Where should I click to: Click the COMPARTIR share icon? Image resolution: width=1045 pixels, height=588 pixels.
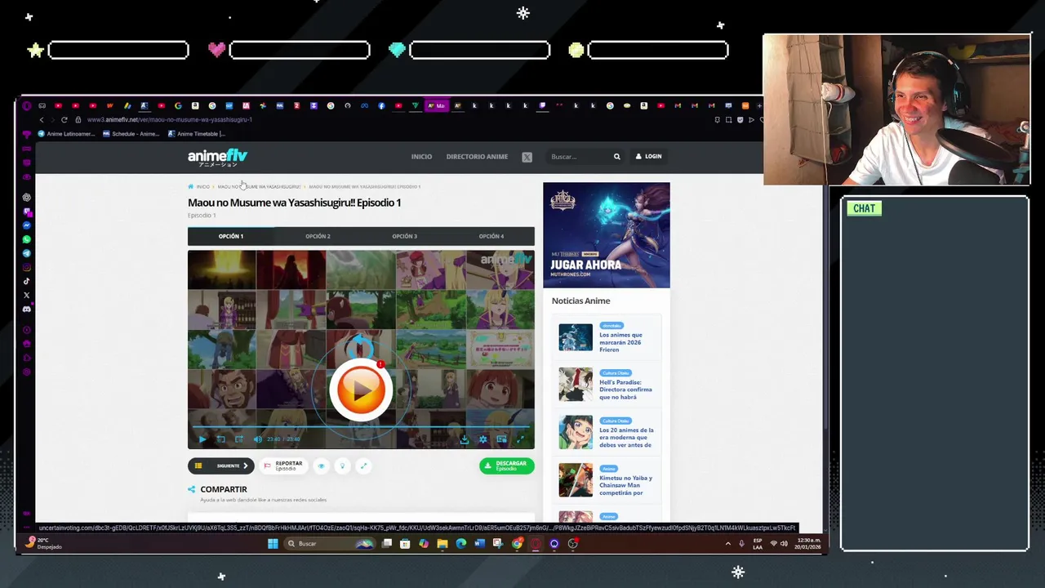192,489
